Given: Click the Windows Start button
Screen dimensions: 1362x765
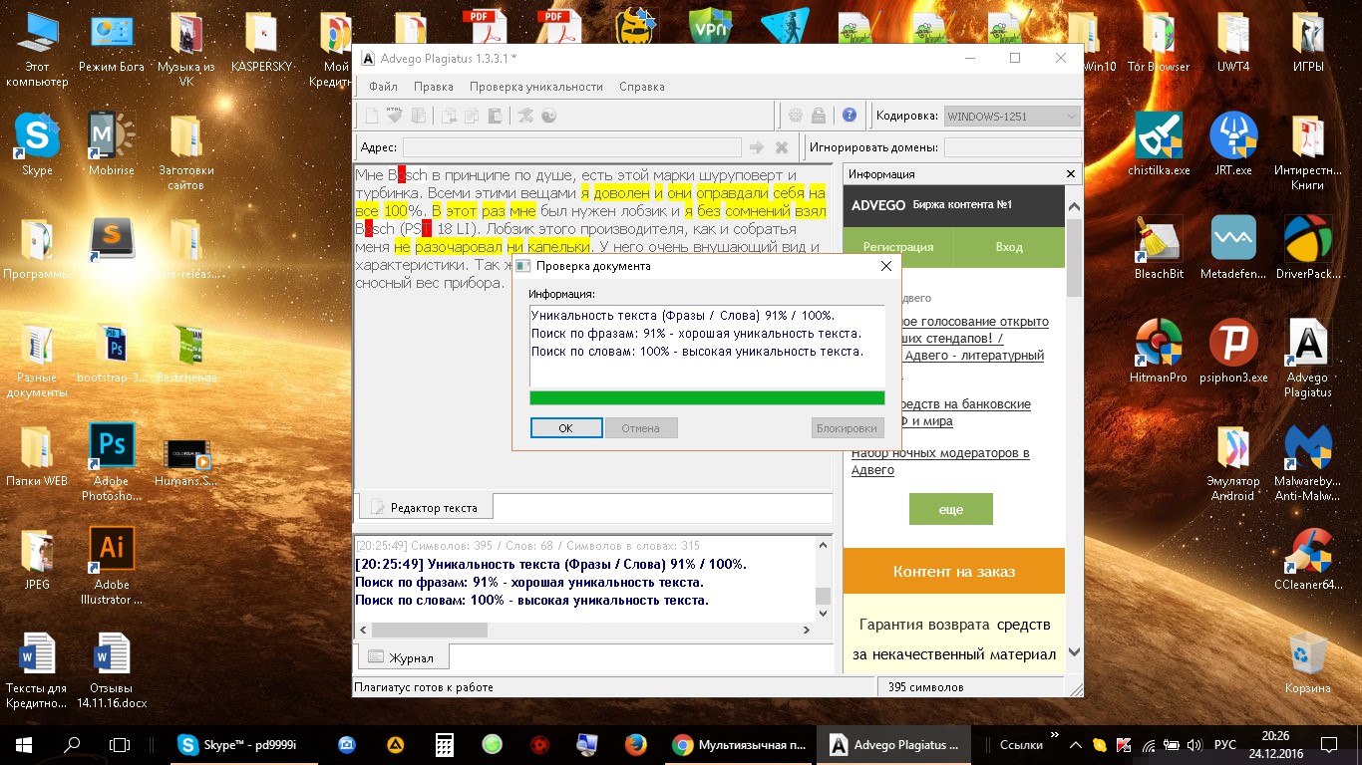Looking at the screenshot, I should [24, 744].
